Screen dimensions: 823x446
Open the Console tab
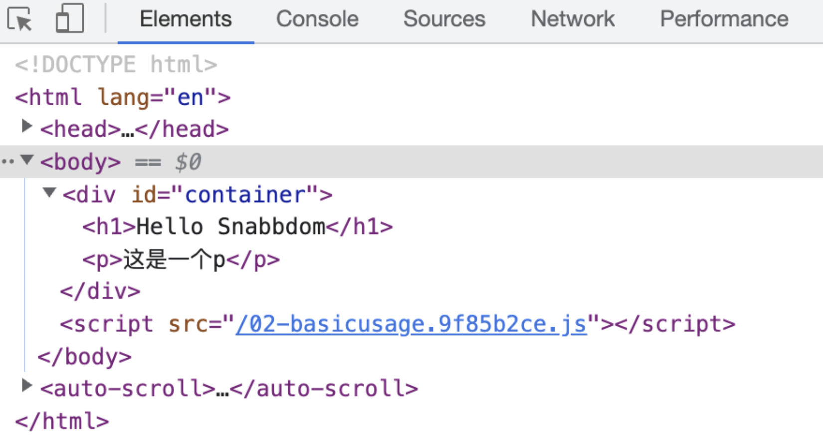[x=317, y=19]
